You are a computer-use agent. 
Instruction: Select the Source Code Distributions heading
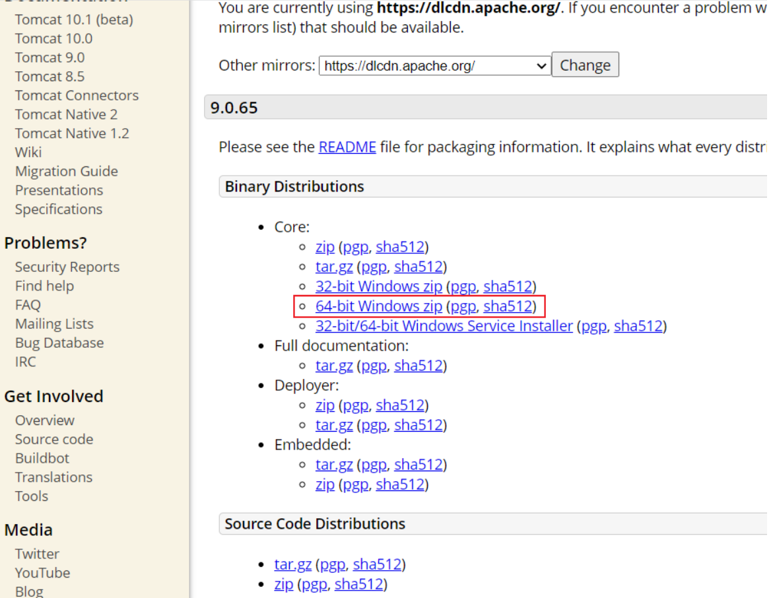(x=315, y=523)
